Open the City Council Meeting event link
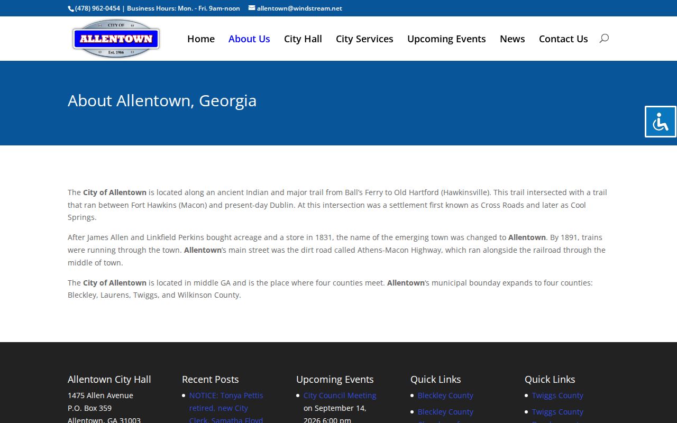Screen dimensions: 677x423 click(x=340, y=396)
